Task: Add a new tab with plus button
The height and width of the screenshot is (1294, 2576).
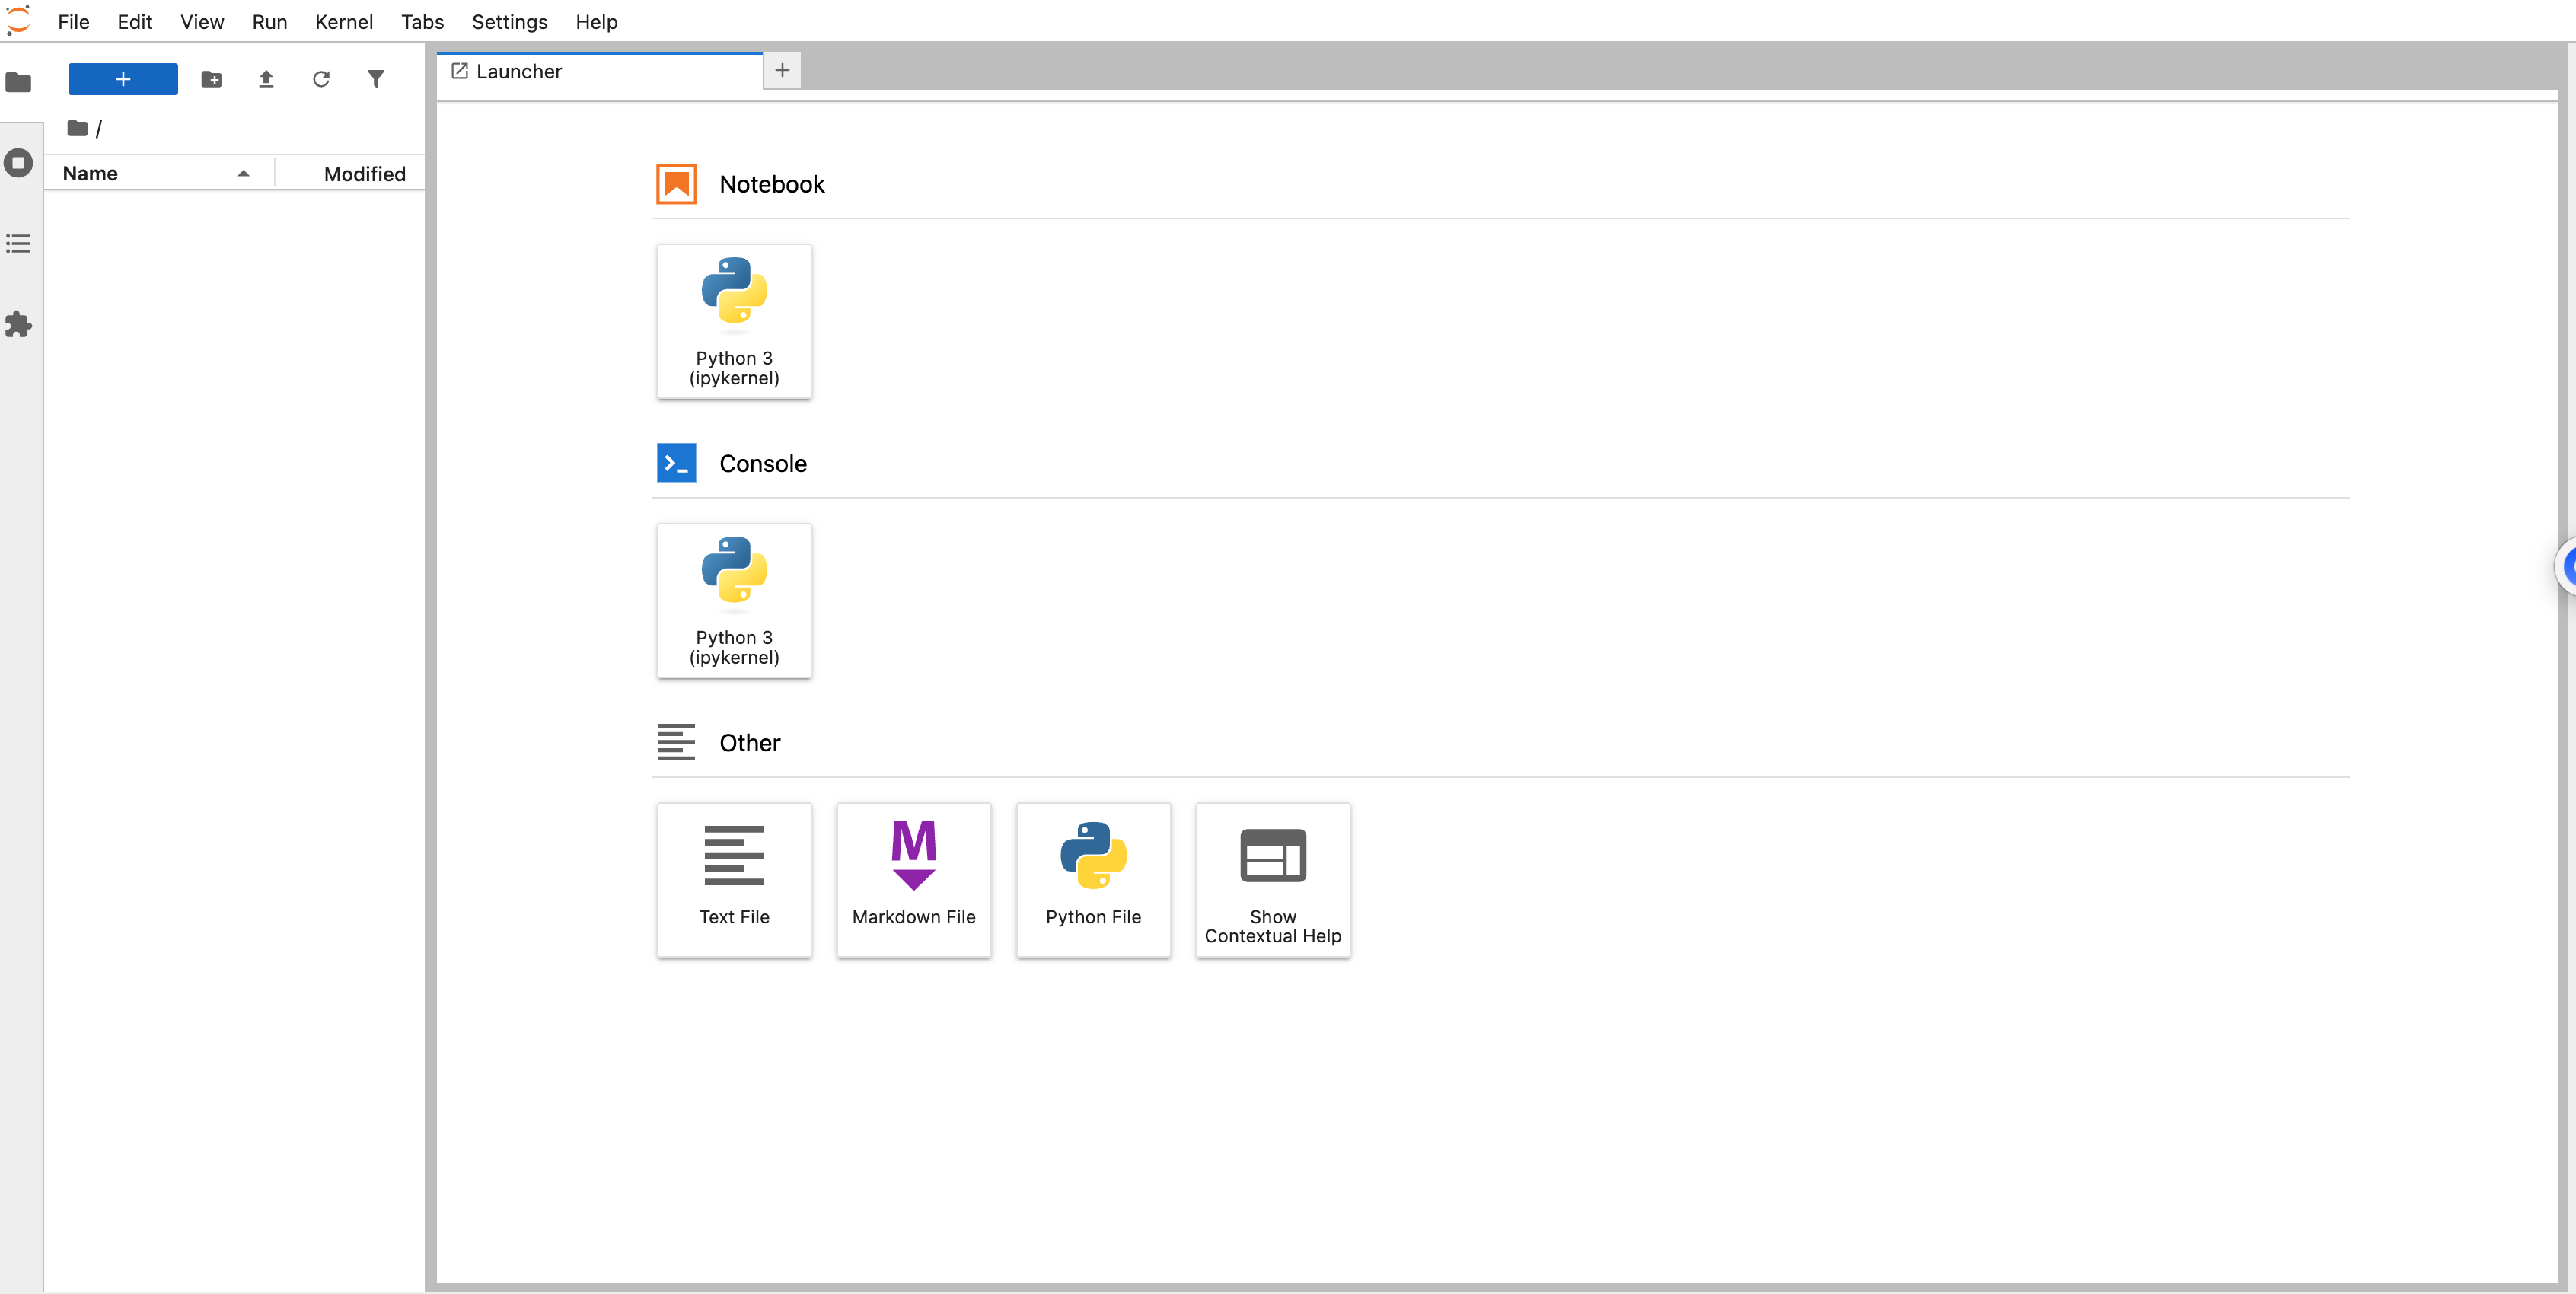Action: click(782, 70)
